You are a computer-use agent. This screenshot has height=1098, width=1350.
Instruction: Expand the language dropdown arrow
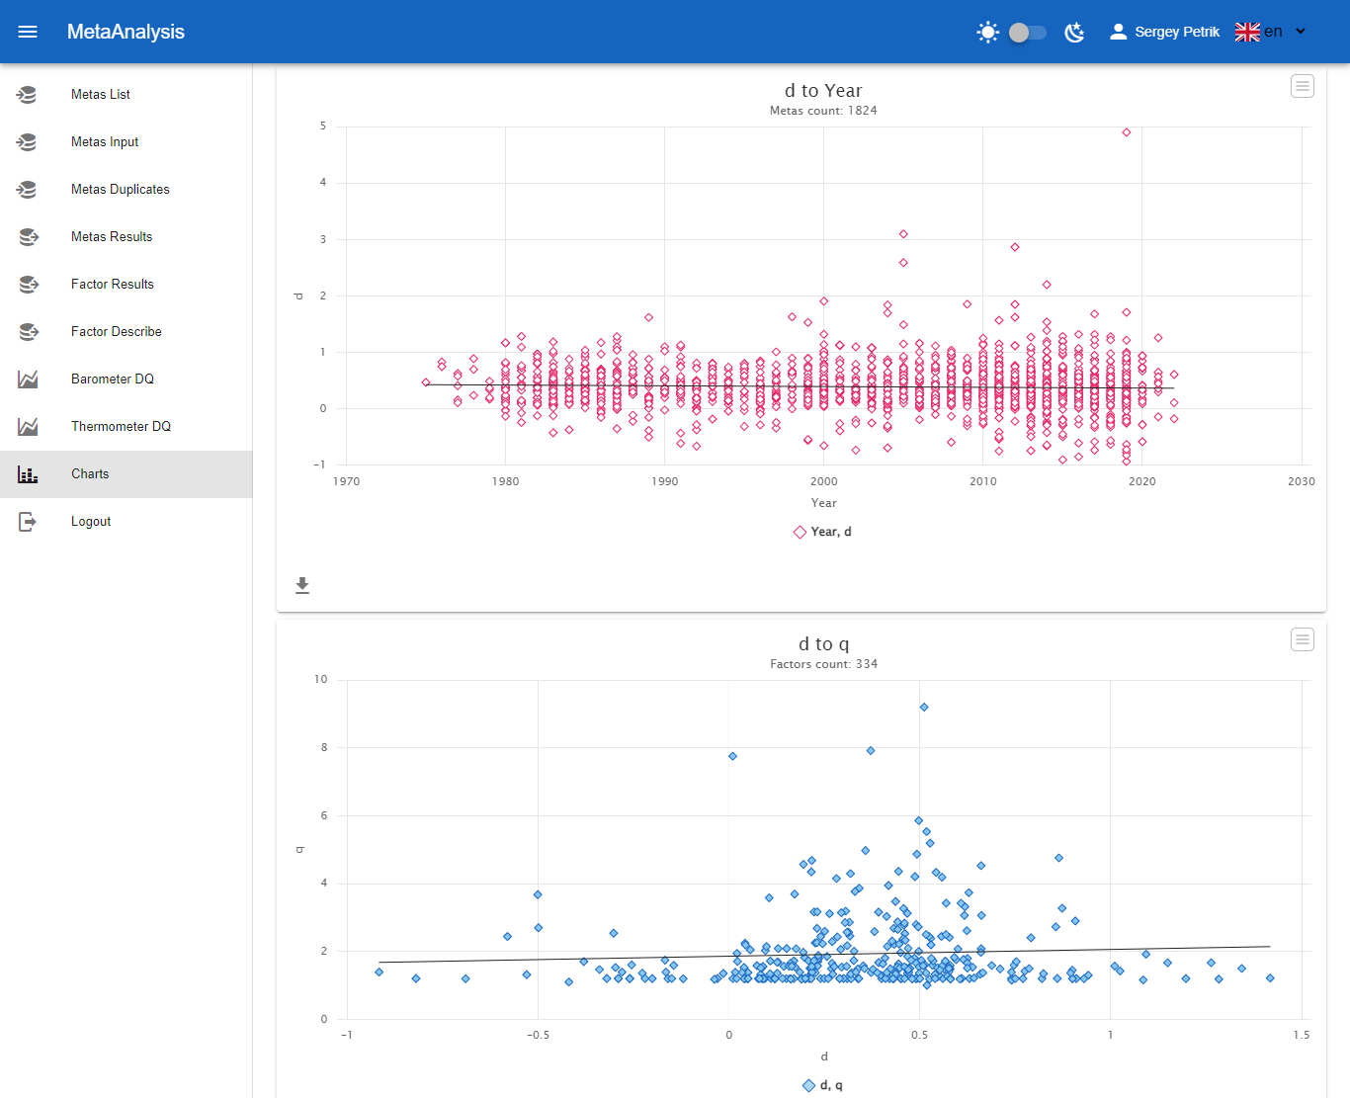(1301, 32)
